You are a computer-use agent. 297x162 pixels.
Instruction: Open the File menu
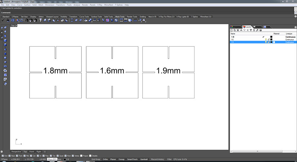click(2, 5)
